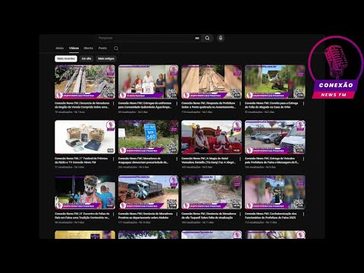Image resolution: width=364 pixels, height=273 pixels.
Task: Open options menu for 1º Festival de Prêmios video
Action: pos(113,158)
